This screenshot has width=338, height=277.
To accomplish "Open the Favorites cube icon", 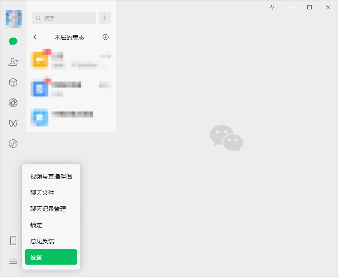I will [x=13, y=82].
